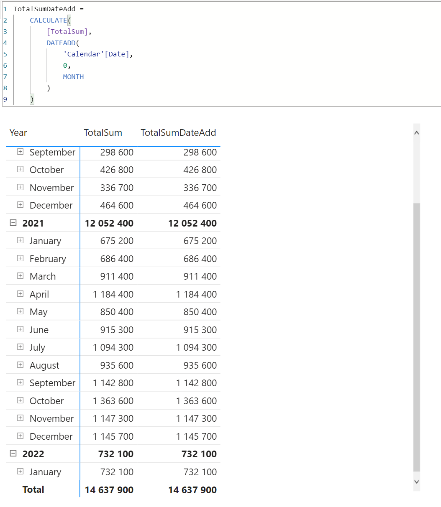This screenshot has height=507, width=441.
Task: Click the 2022 year label
Action: 33,454
